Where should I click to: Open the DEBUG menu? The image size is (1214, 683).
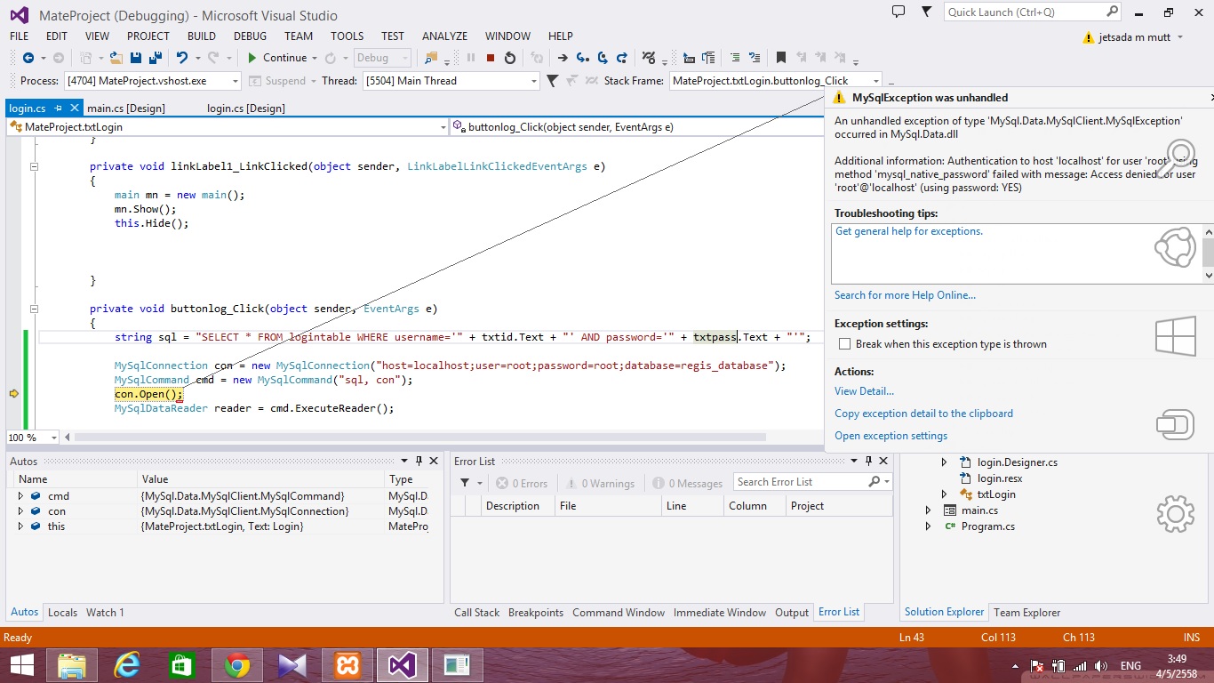(250, 36)
